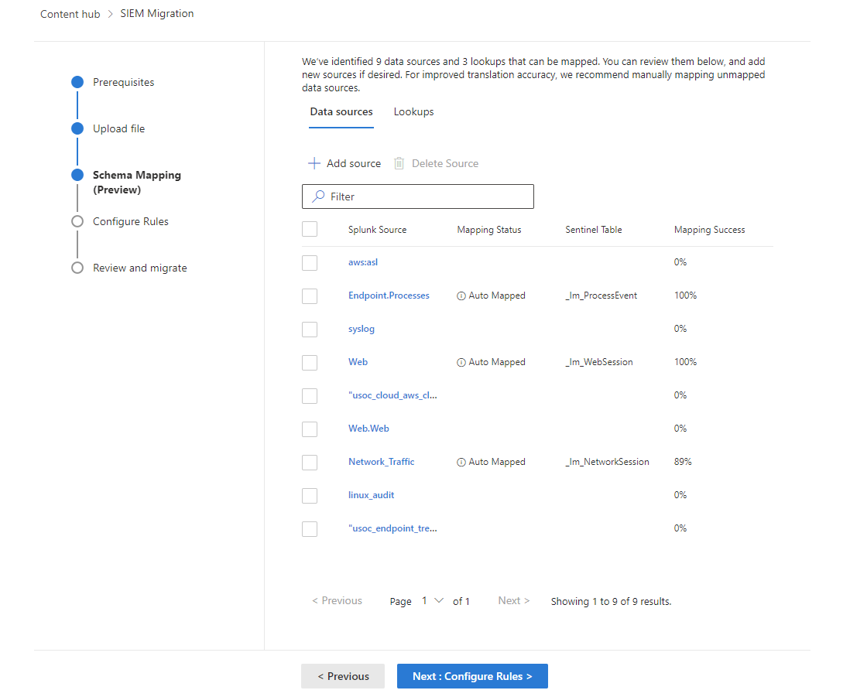Click info icon beside Network_Traffic Auto Mapped
Image resolution: width=843 pixels, height=697 pixels.
(x=461, y=463)
